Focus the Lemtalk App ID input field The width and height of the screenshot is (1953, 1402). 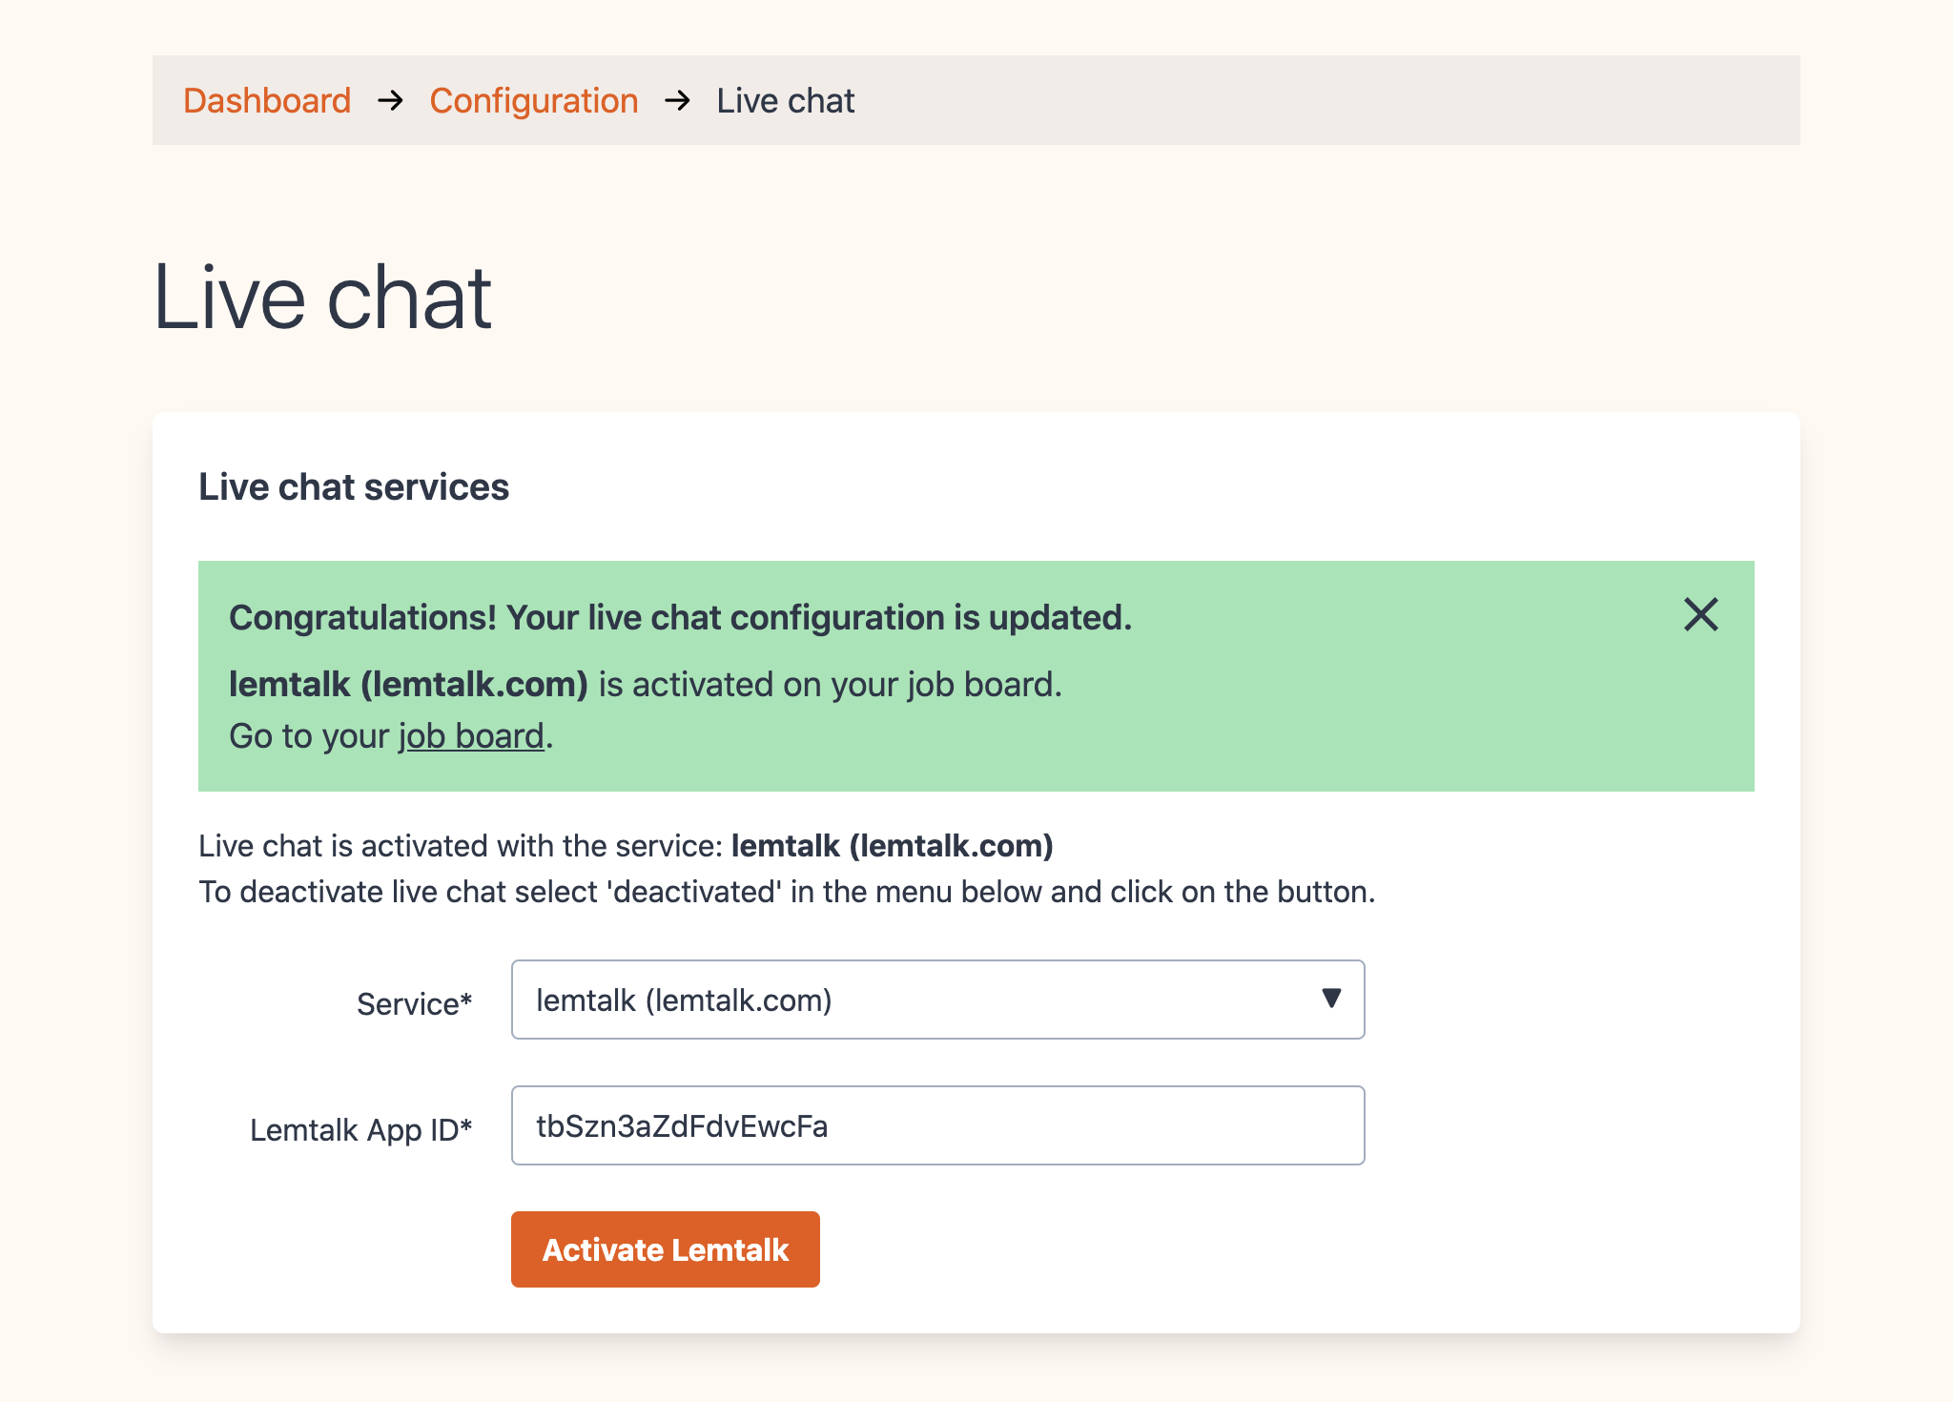tap(937, 1125)
